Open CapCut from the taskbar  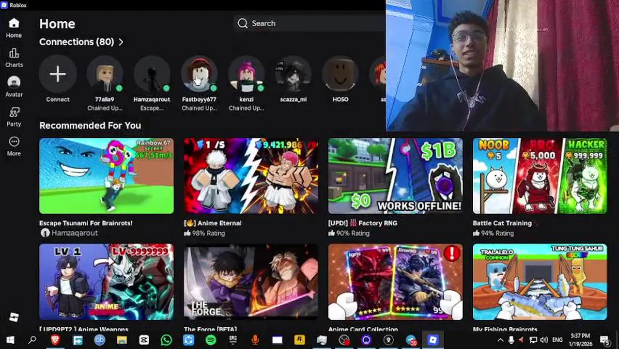click(144, 340)
